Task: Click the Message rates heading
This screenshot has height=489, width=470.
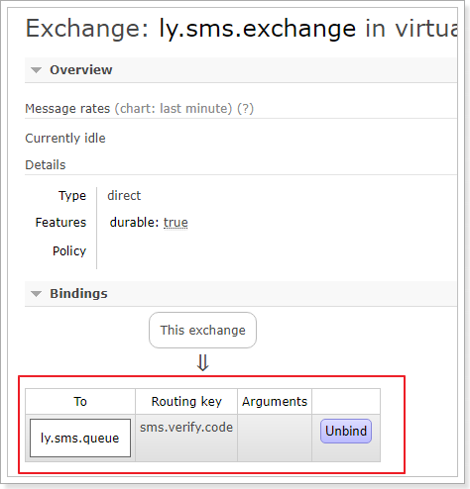Action: (x=67, y=109)
